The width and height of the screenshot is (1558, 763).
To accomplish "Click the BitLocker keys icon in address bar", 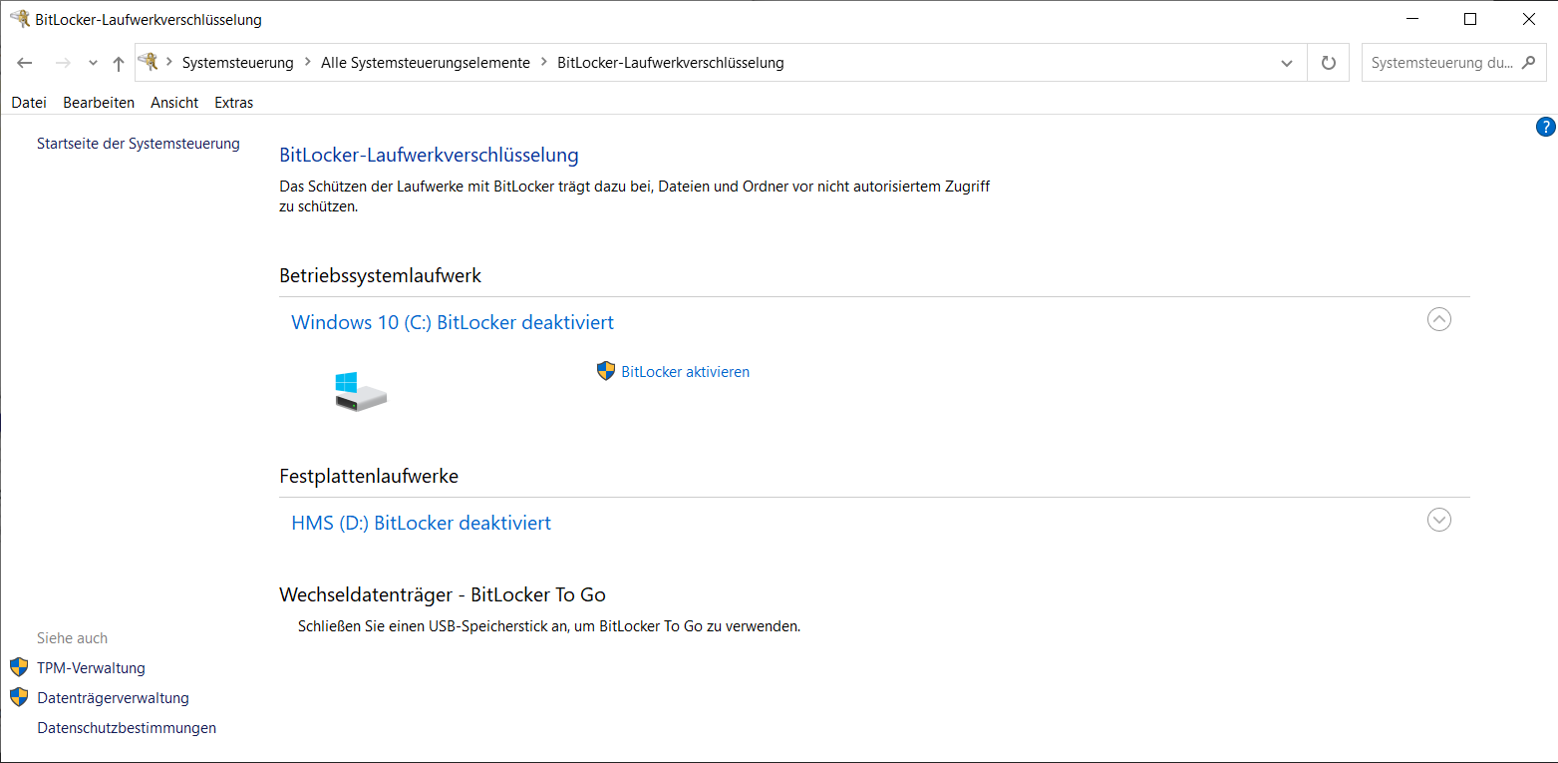I will pos(149,62).
